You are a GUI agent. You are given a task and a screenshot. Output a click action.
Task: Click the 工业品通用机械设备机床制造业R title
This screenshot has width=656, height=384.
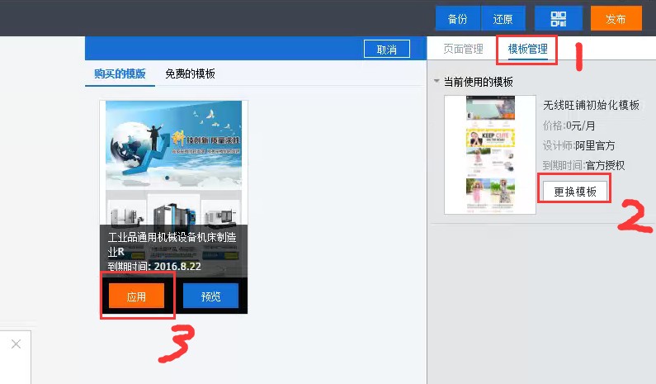(172, 244)
